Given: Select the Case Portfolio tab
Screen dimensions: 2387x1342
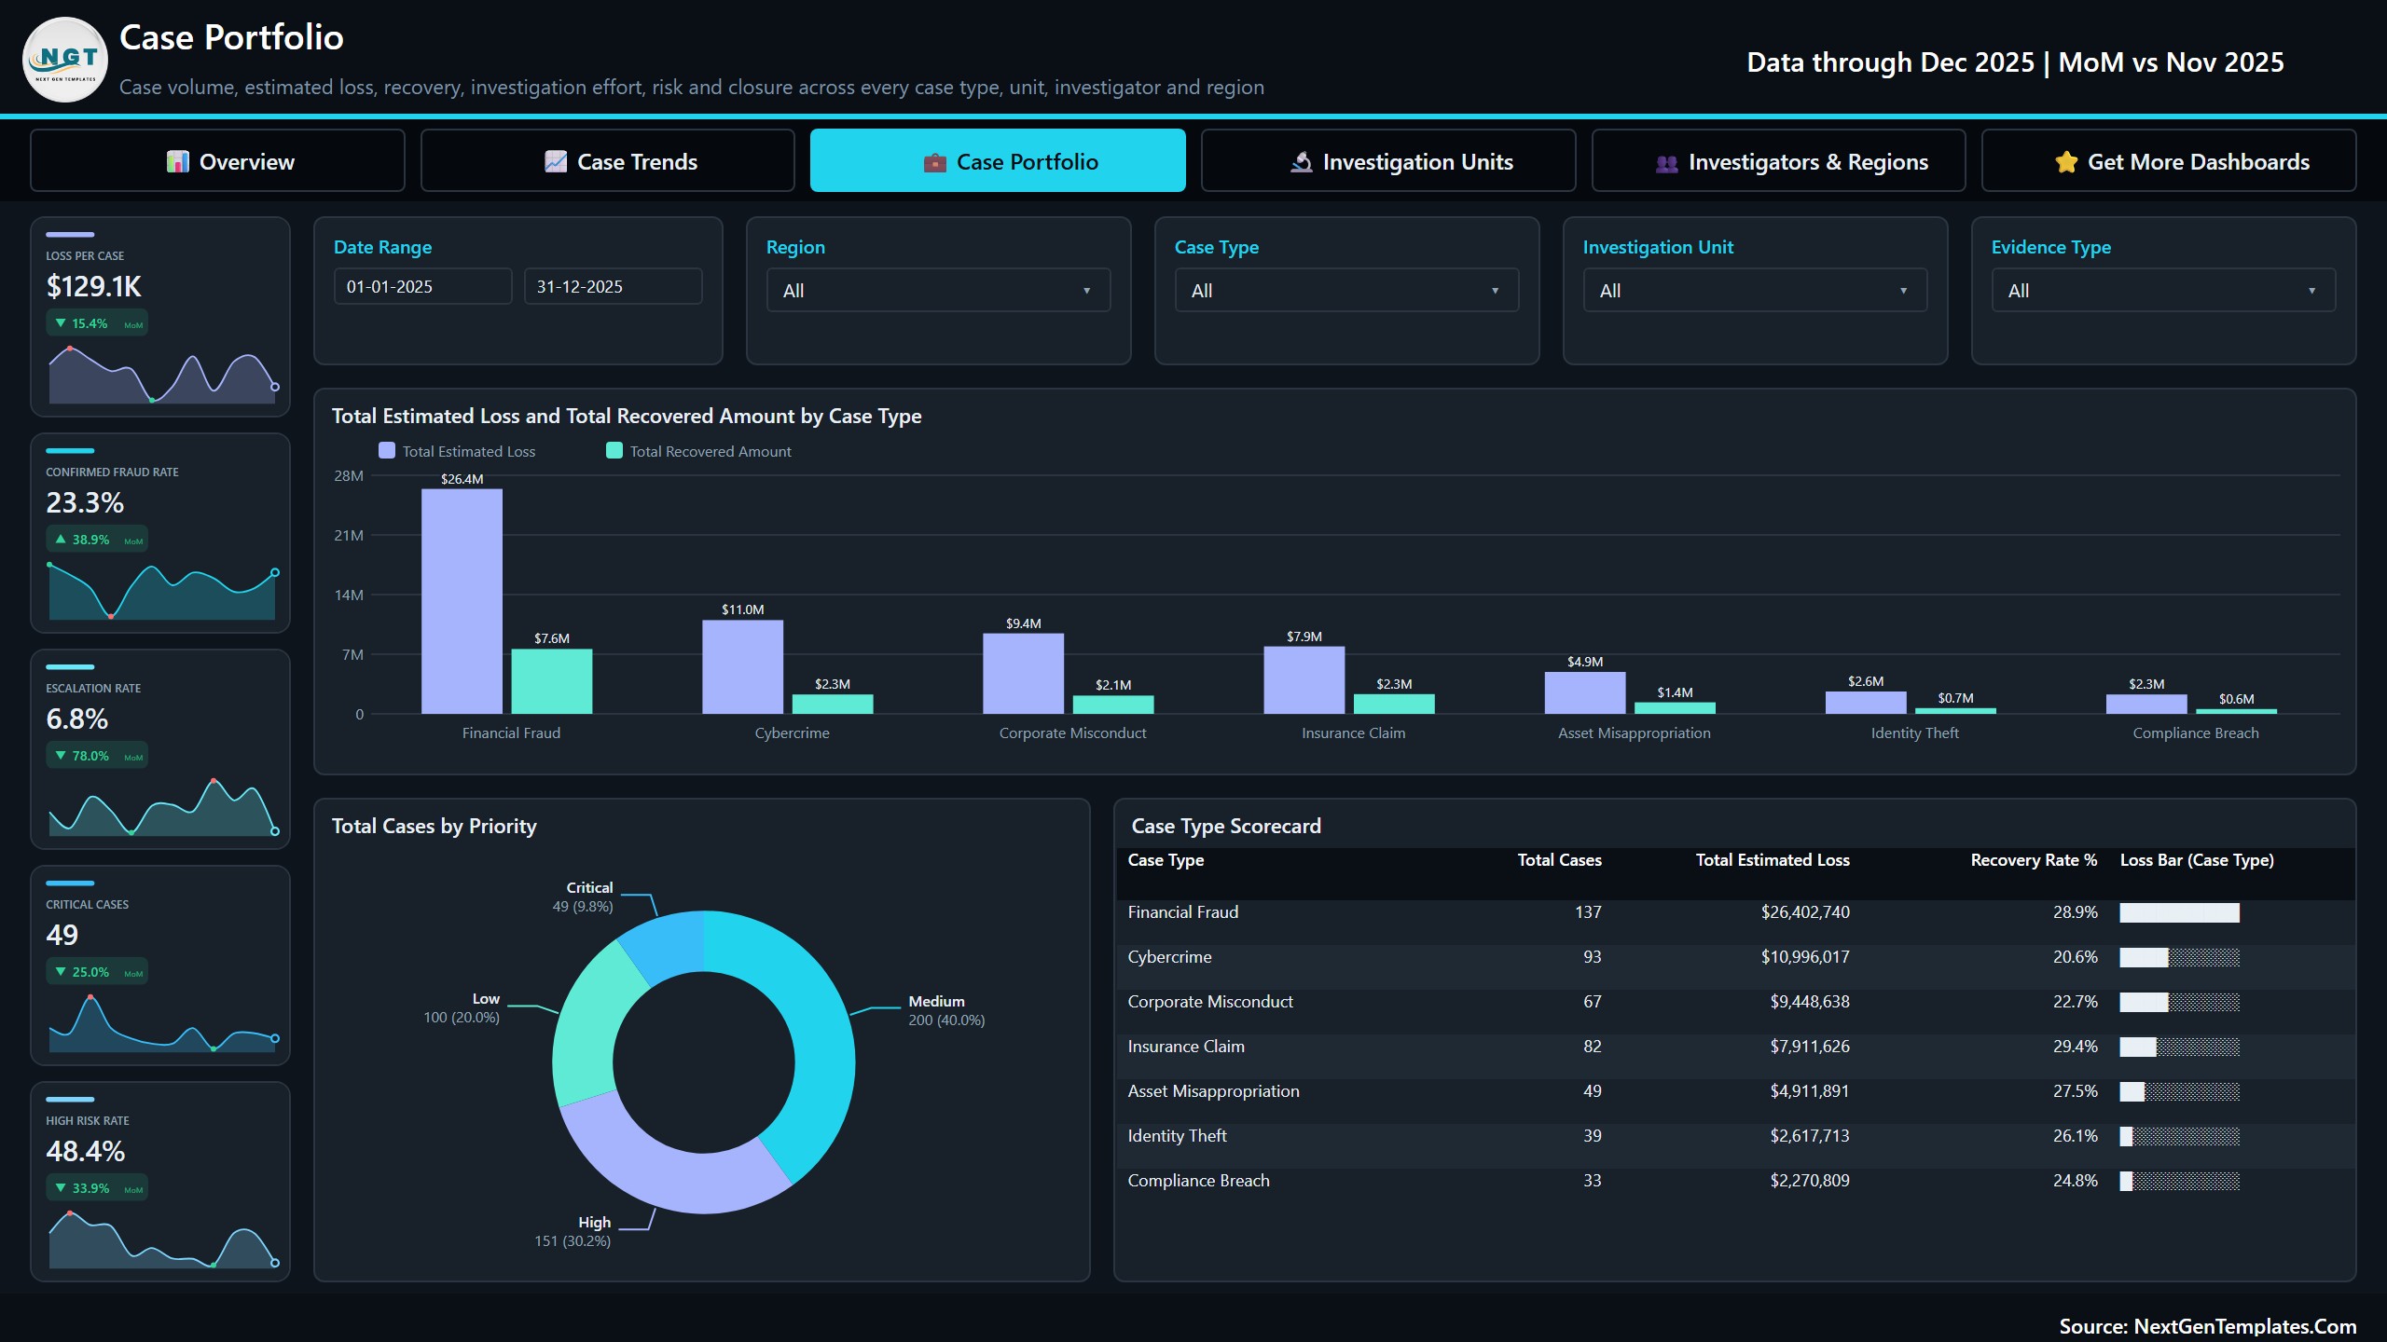Looking at the screenshot, I should pyautogui.click(x=998, y=161).
